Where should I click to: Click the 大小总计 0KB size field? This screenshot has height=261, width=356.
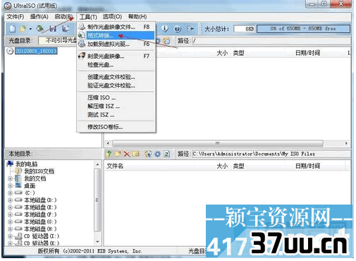[x=245, y=29]
